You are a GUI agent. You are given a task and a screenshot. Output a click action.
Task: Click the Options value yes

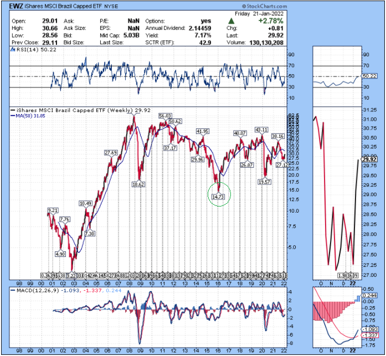pos(206,21)
